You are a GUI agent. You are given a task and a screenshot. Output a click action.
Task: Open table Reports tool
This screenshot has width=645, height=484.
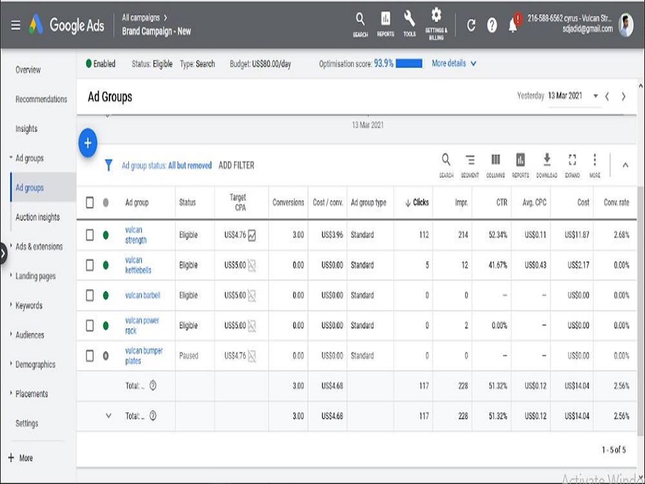[x=521, y=165]
